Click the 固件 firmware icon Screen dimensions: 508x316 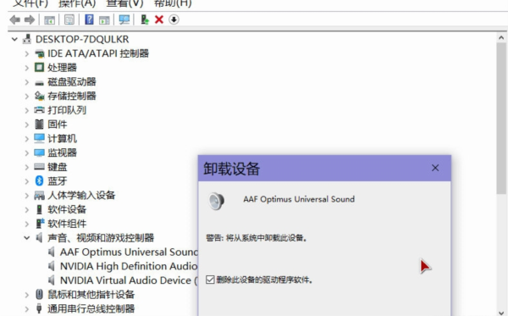39,125
